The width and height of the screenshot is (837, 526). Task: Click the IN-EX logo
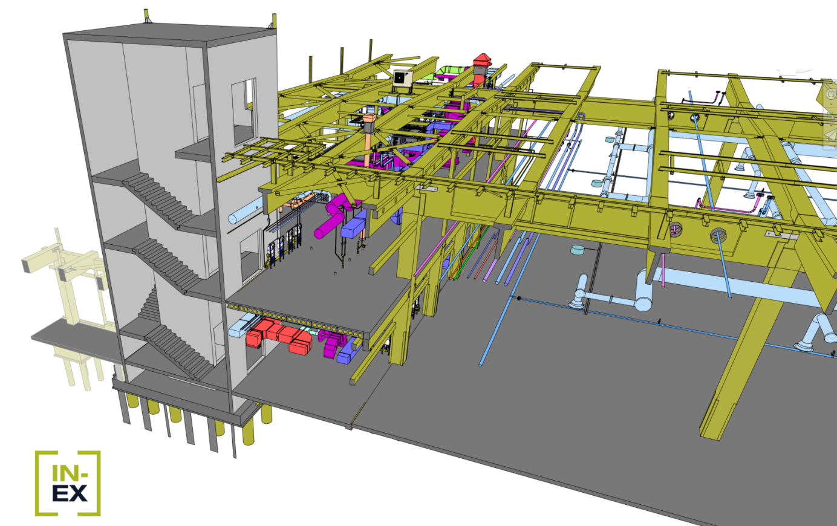68,483
